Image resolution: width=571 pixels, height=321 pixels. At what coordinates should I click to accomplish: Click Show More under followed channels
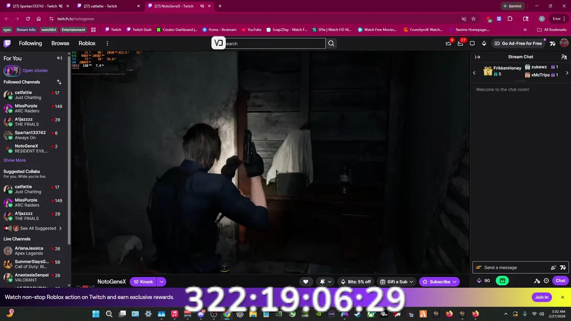click(15, 160)
